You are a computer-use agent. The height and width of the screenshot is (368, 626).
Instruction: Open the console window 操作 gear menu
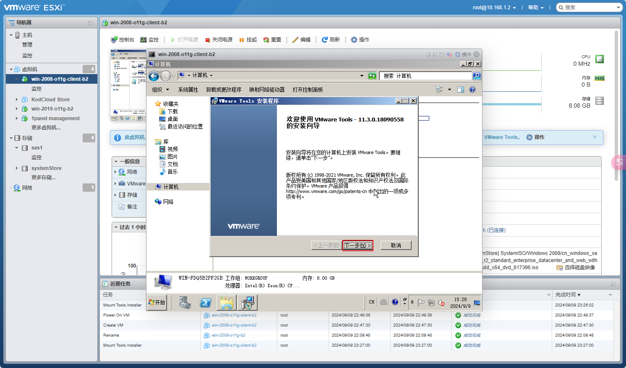coord(463,54)
